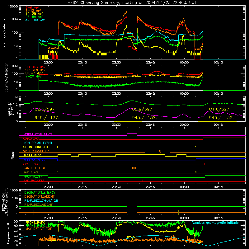Image resolution: width=249 pixels, height=249 pixels.
Task: Select the ATTENUATOR_STATE flag label
Action: point(38,134)
